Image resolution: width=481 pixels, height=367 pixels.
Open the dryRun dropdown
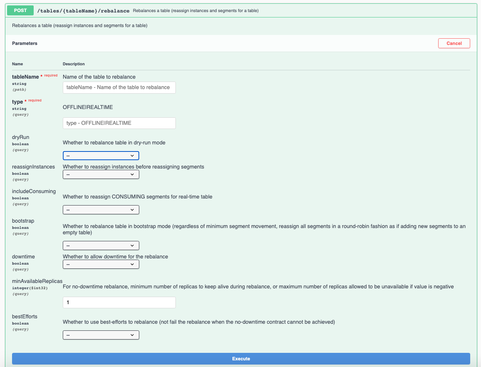coord(101,156)
